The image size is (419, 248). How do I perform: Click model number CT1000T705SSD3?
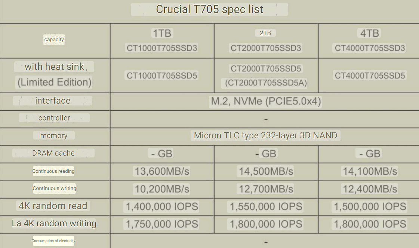162,48
